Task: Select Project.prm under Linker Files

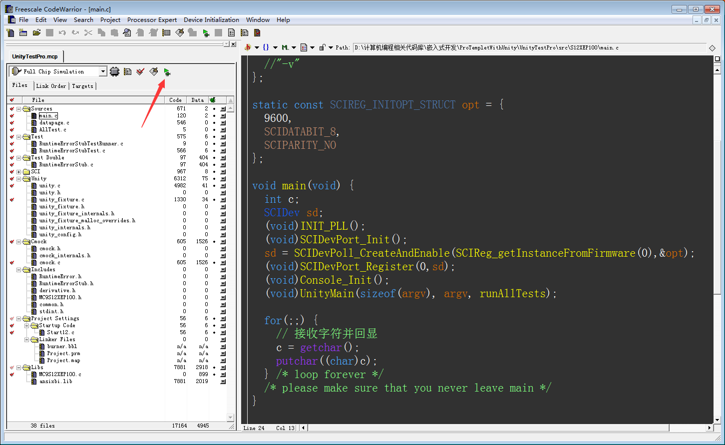Action: click(63, 353)
